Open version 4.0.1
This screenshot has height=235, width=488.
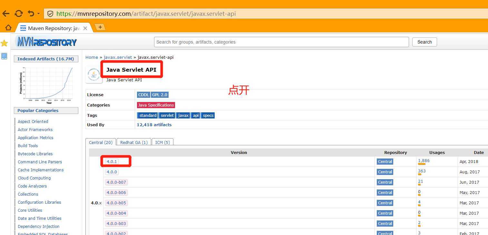pyautogui.click(x=112, y=162)
